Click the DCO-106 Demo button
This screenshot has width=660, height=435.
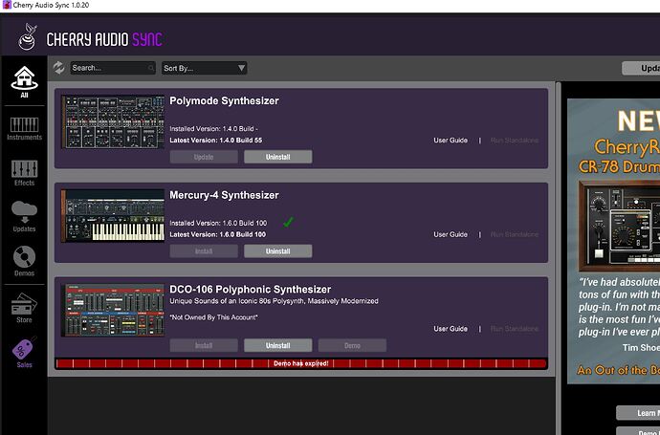tap(352, 345)
